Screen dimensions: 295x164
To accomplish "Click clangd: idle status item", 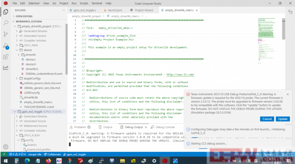I will tap(35, 154).
